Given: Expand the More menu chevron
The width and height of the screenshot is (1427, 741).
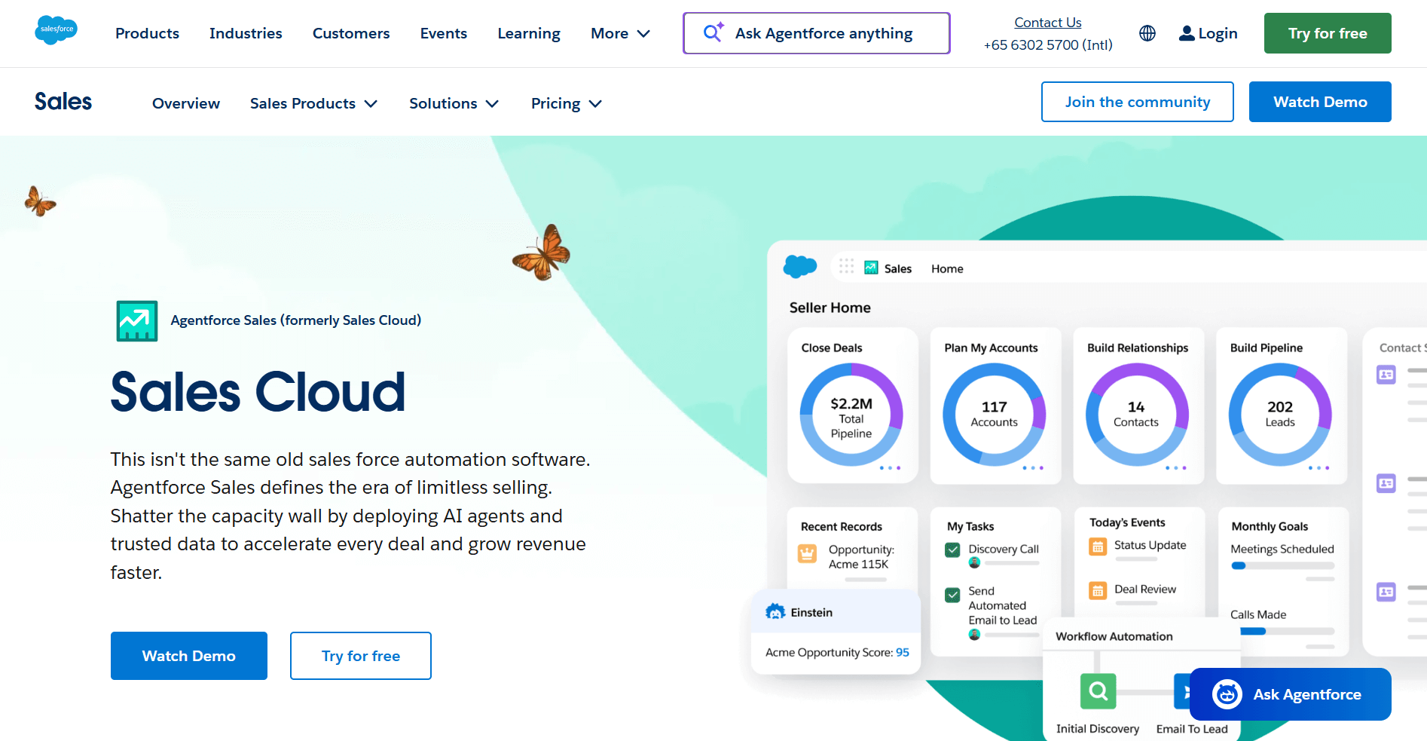Looking at the screenshot, I should click(643, 34).
